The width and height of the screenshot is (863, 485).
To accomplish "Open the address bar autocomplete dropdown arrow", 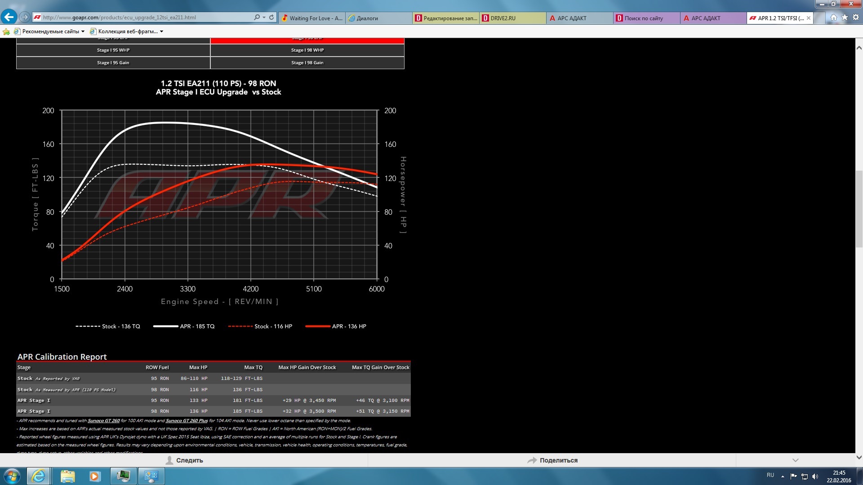I will (x=264, y=18).
